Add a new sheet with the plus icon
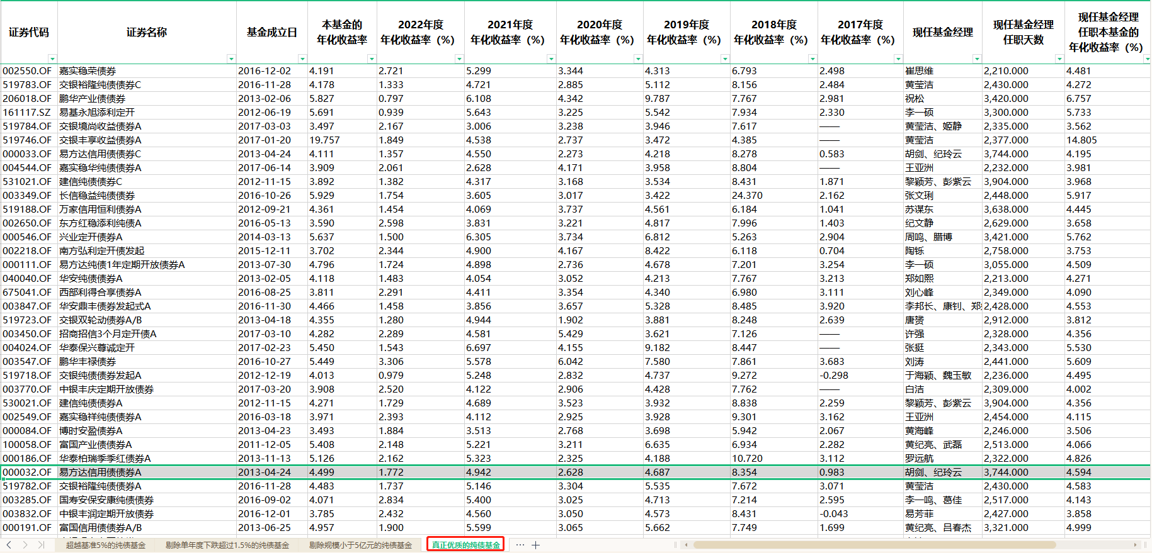 [x=535, y=545]
